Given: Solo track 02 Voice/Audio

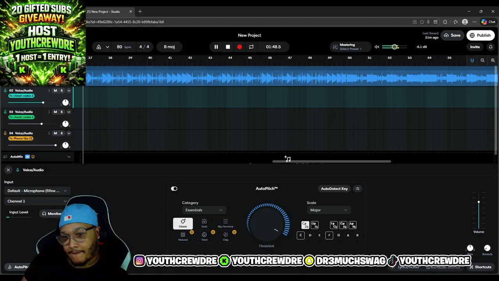Looking at the screenshot, I should 62,91.
